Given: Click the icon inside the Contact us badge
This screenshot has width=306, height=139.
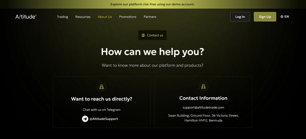Looking at the screenshot, I should point(143,35).
